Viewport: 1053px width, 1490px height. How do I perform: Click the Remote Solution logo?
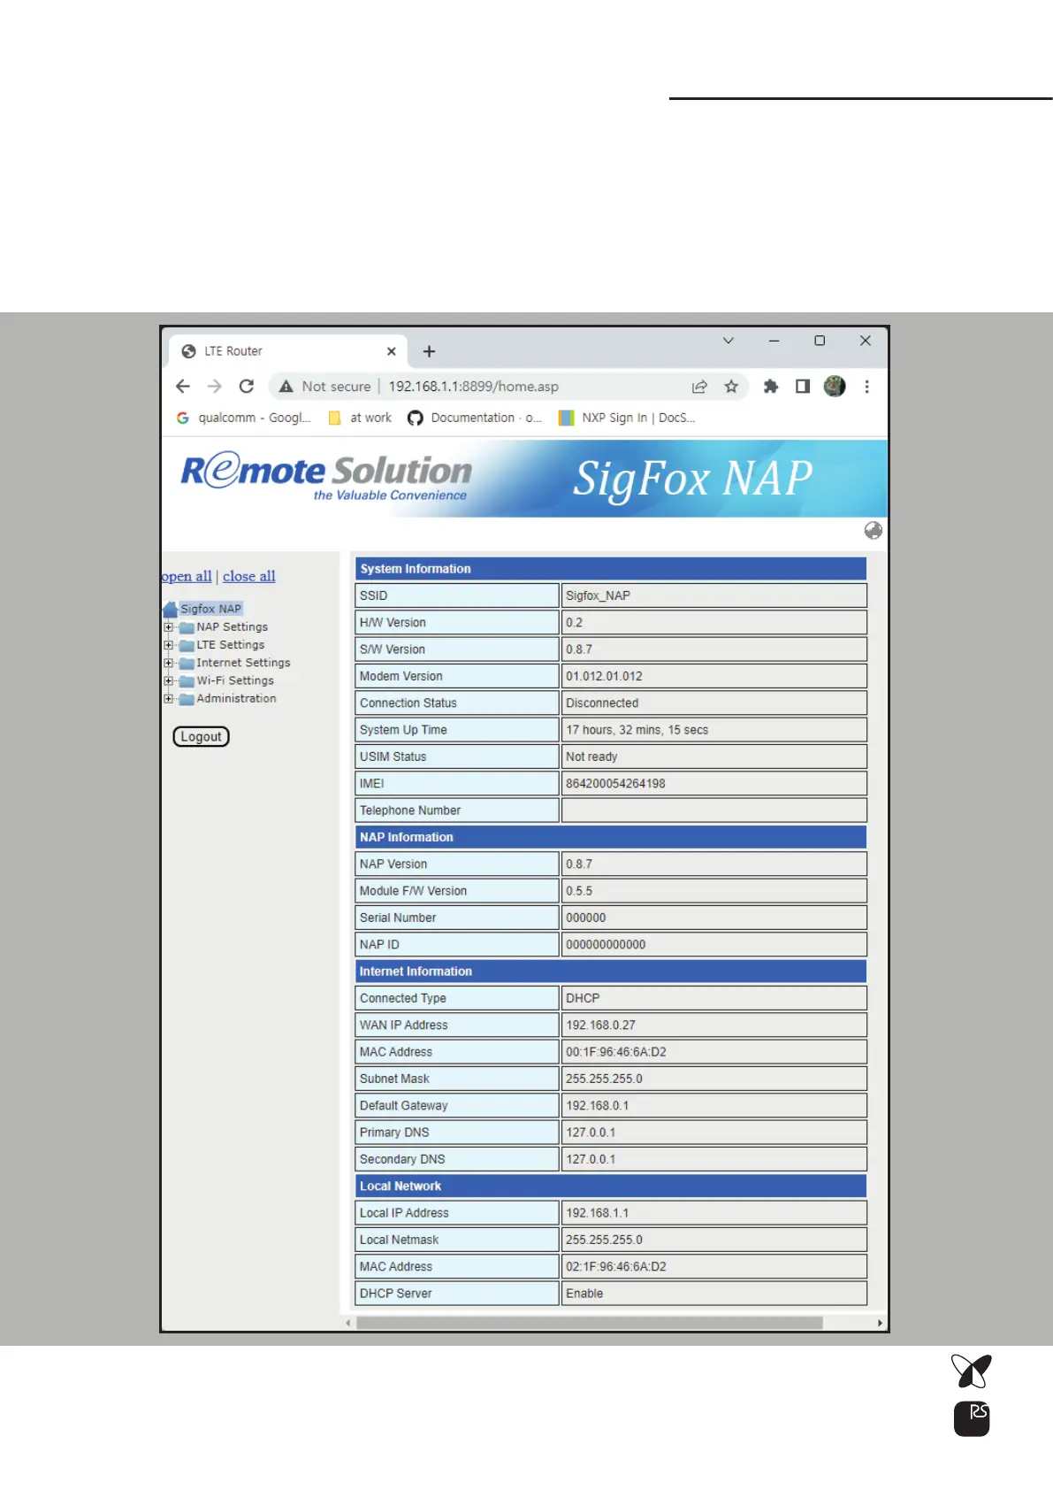(x=326, y=476)
